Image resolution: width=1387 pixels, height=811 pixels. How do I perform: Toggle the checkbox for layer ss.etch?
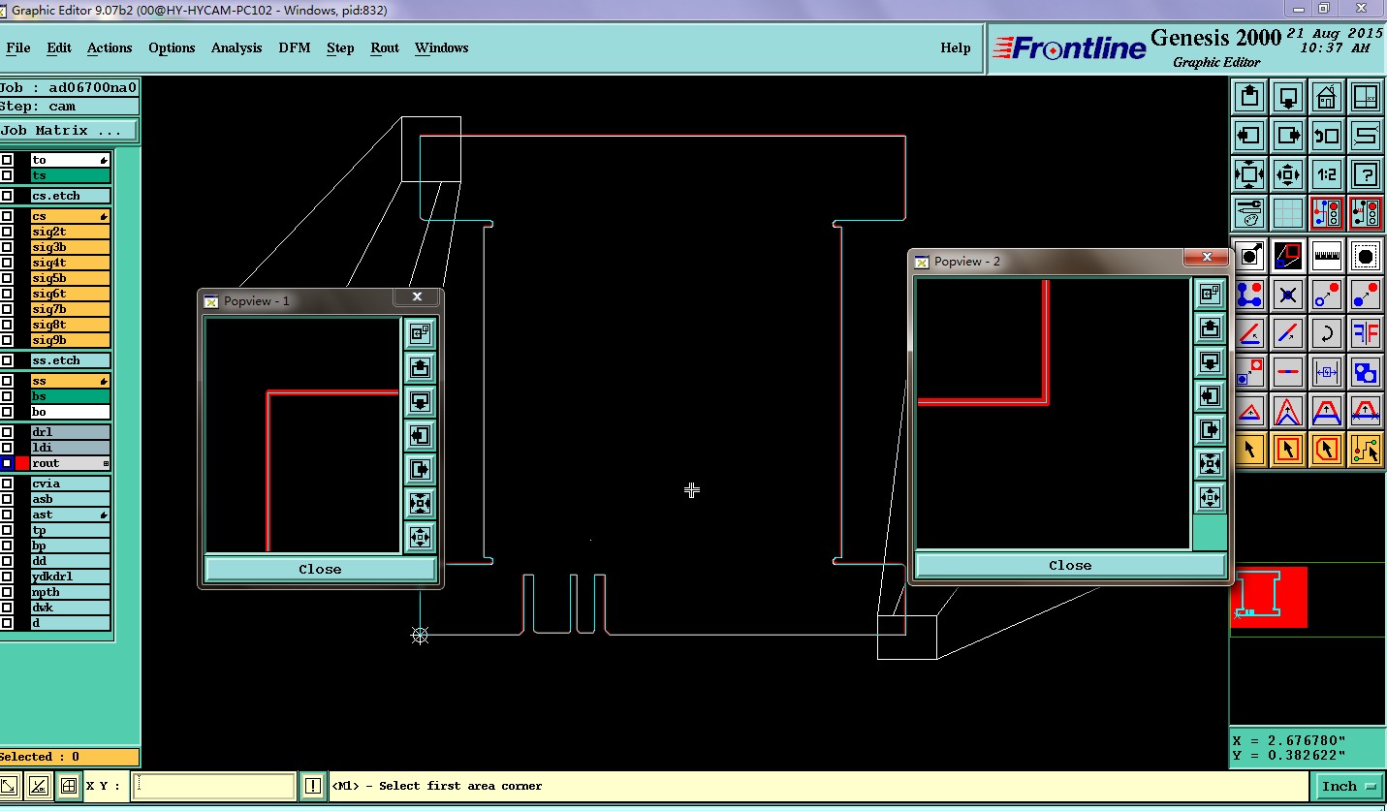pos(7,360)
